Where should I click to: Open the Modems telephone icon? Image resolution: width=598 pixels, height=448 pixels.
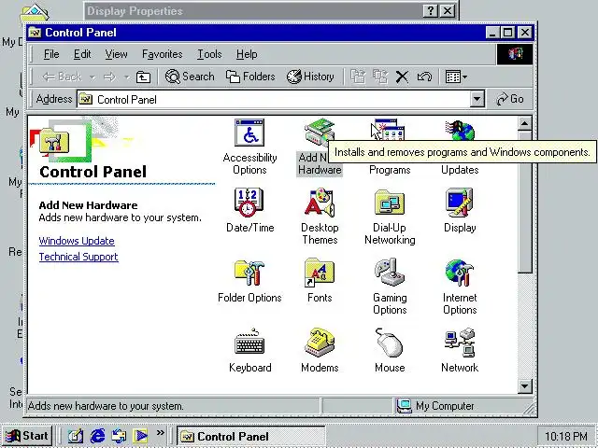(x=320, y=343)
